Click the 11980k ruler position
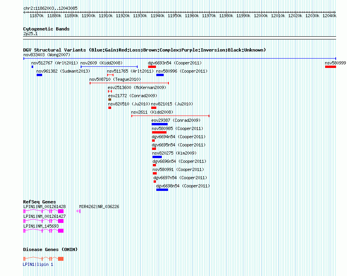The height and width of the screenshot is (276, 347). click(x=226, y=16)
